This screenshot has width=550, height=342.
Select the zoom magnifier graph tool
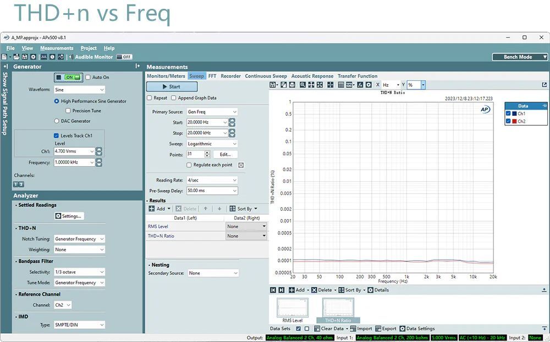tap(302, 85)
